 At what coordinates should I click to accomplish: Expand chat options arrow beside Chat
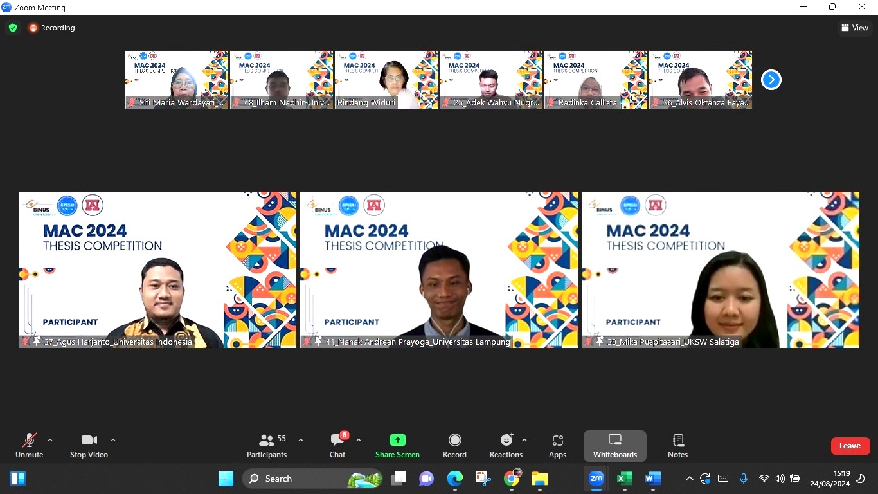359,441
